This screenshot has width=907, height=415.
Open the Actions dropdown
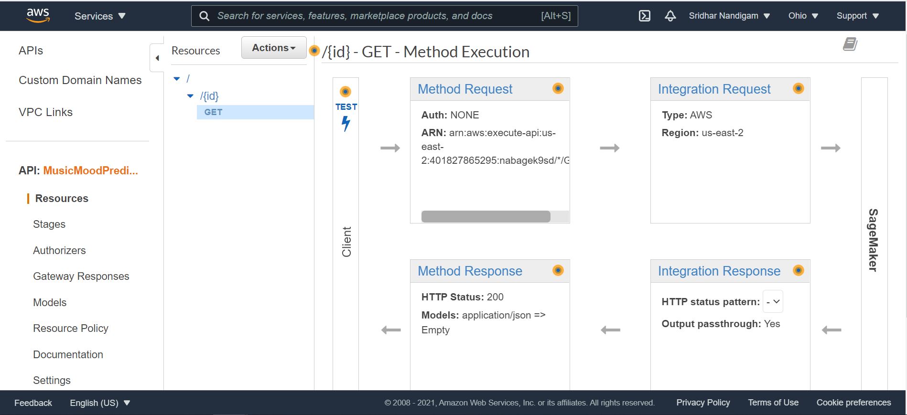coord(274,48)
